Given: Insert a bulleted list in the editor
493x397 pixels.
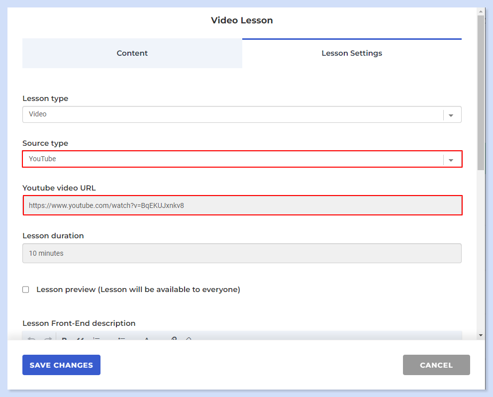Looking at the screenshot, I should pyautogui.click(x=122, y=338).
